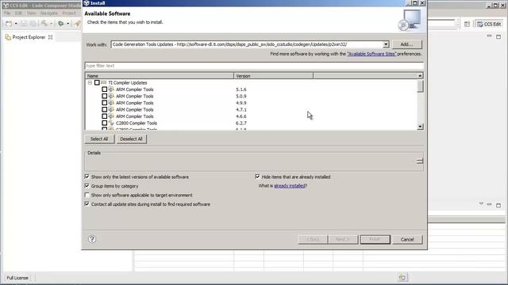Screen dimensions: 508x285
Task: Check C2800 Compiler Tools version 6.2.7
Action: pos(104,123)
